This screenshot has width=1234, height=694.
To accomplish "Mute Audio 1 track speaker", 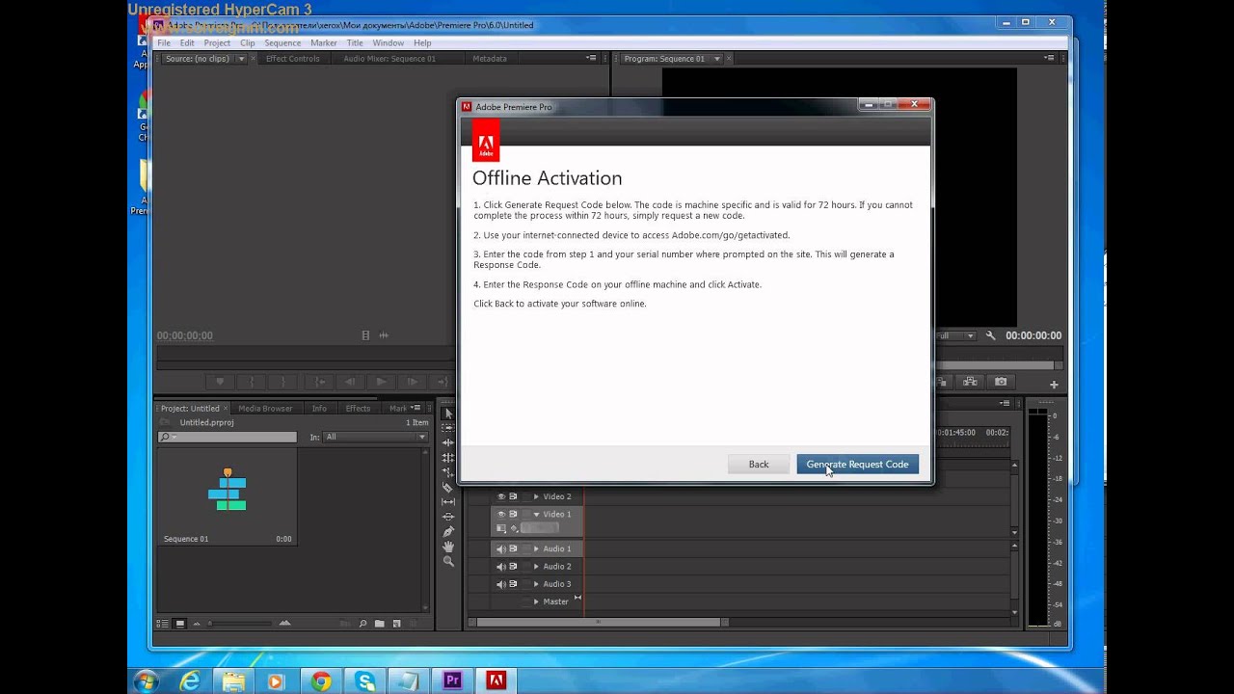I will [501, 548].
